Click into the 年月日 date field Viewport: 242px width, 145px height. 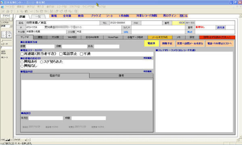pyautogui.click(x=46, y=118)
